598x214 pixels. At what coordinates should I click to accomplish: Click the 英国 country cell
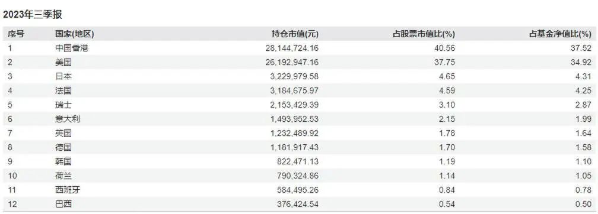tap(63, 134)
